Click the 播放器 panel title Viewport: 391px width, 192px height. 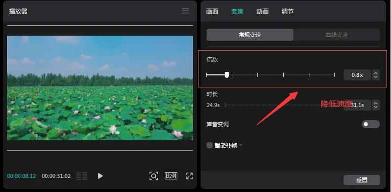tap(18, 11)
